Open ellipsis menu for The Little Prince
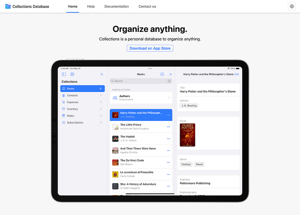 tap(168, 127)
